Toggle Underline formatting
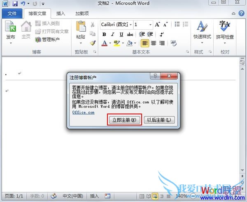This screenshot has width=247, height=202. 121,34
